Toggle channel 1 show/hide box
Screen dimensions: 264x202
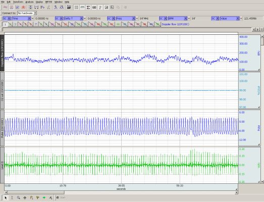coord(5,24)
